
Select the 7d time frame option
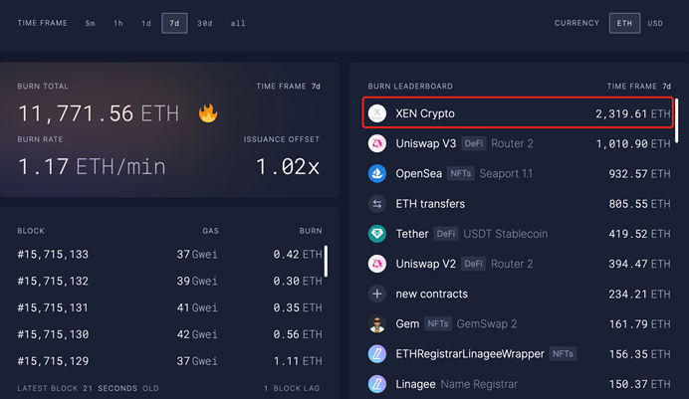[x=174, y=23]
